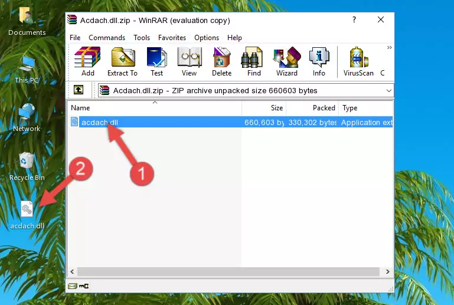Open the Options menu
The image size is (454, 305).
(207, 38)
